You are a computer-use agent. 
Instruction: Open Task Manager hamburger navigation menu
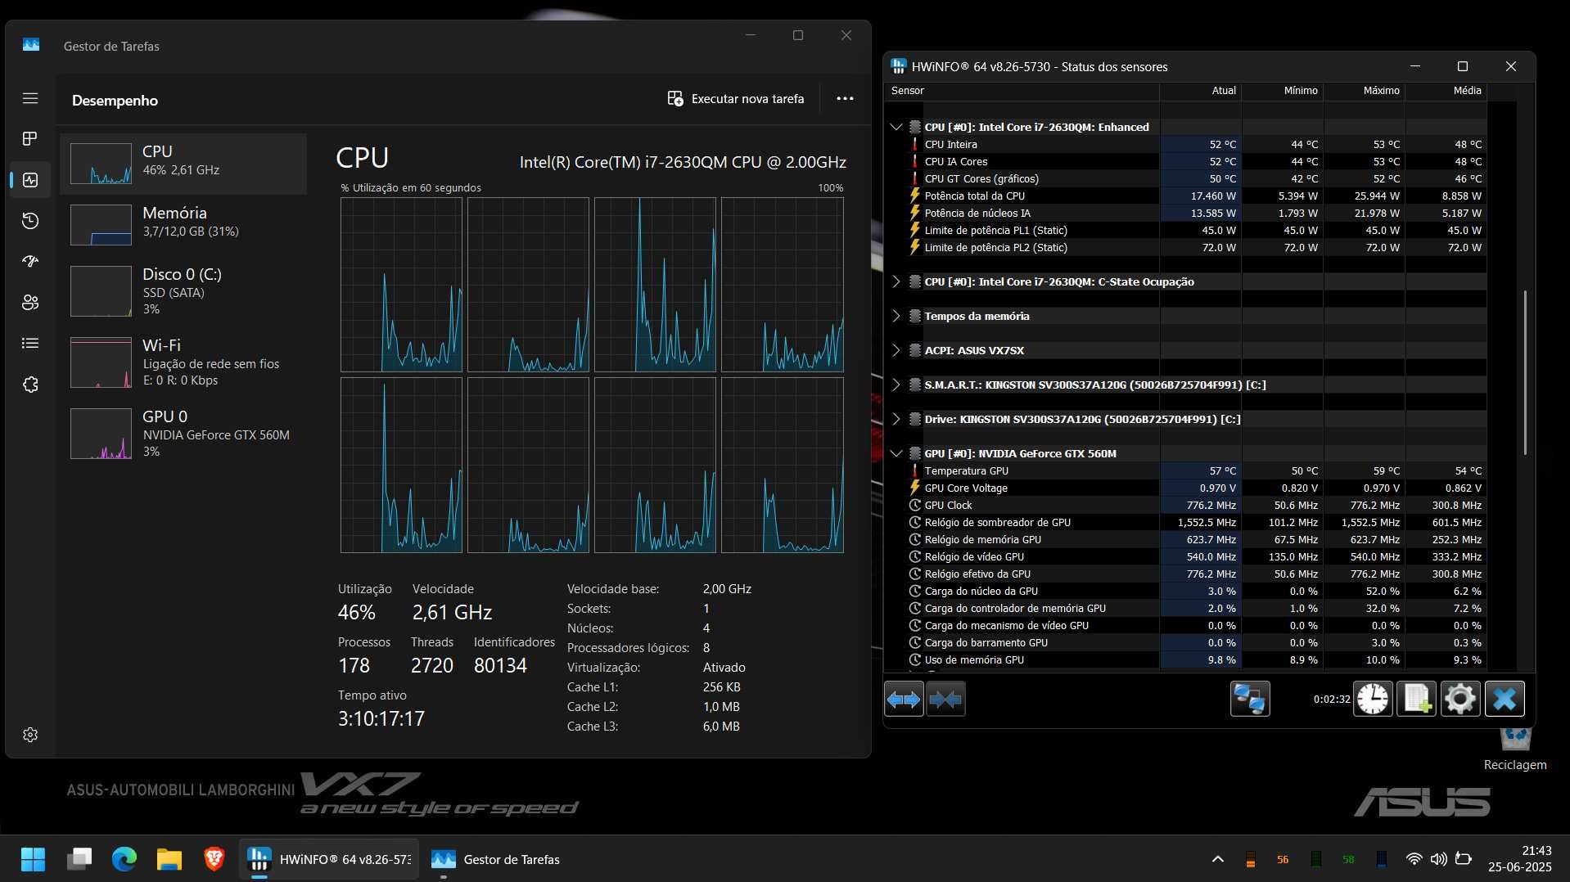tap(30, 98)
